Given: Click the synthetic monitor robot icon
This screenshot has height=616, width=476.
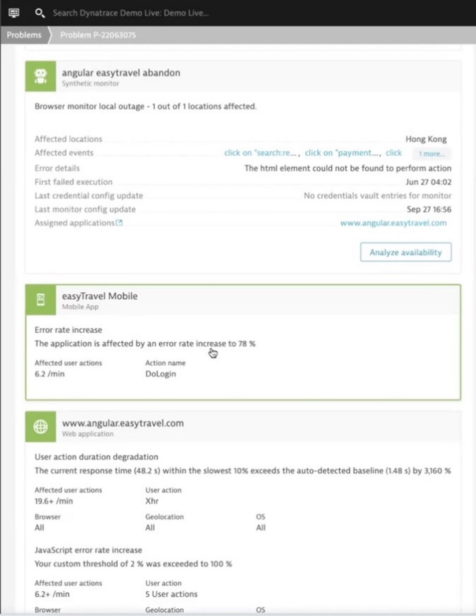Looking at the screenshot, I should [x=40, y=76].
